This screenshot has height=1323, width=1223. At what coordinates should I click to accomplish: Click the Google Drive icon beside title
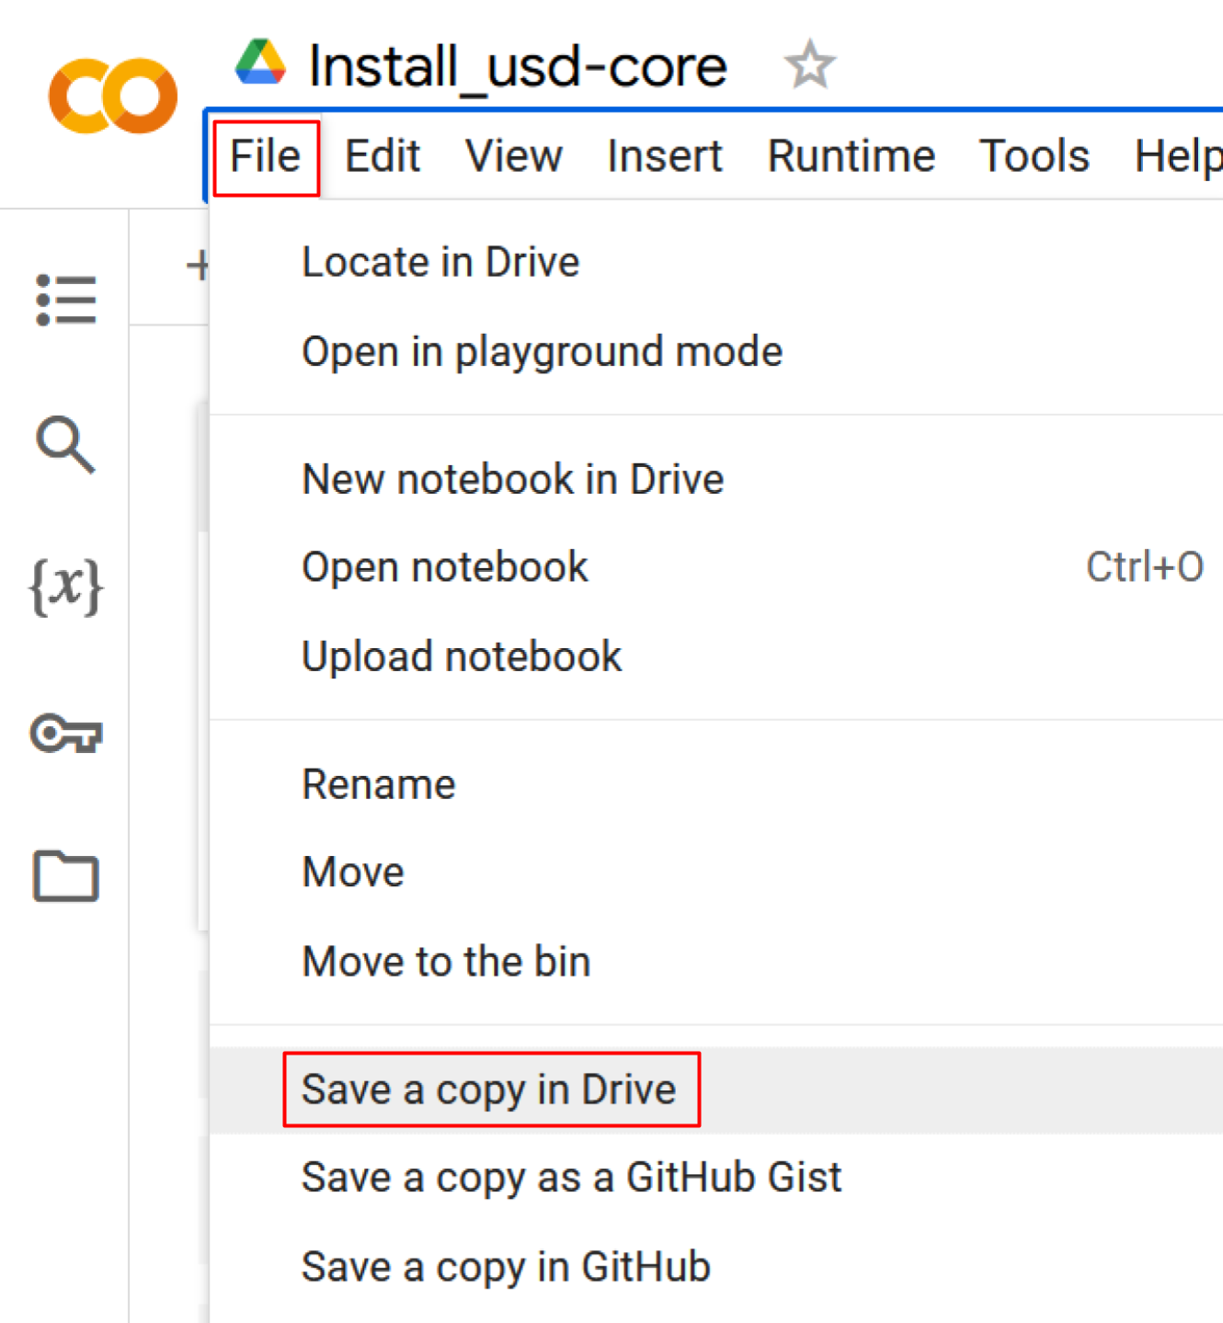(x=260, y=63)
